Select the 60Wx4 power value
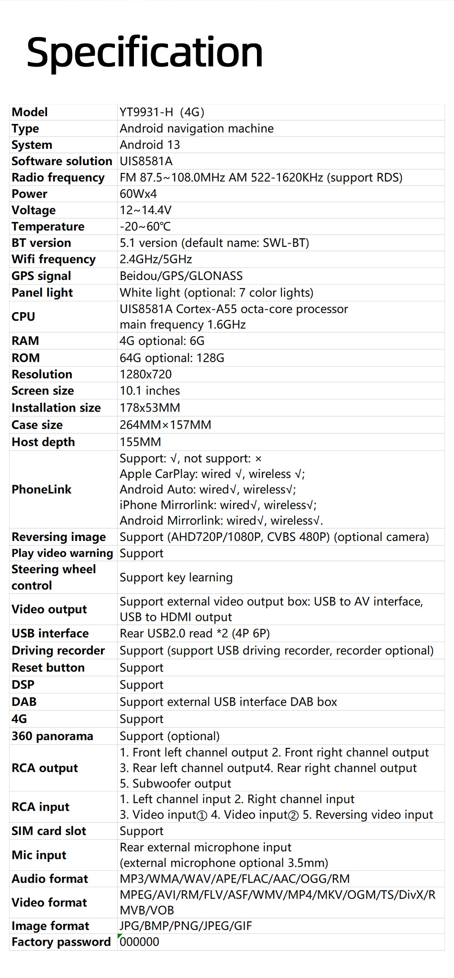The width and height of the screenshot is (454, 978). point(138,194)
